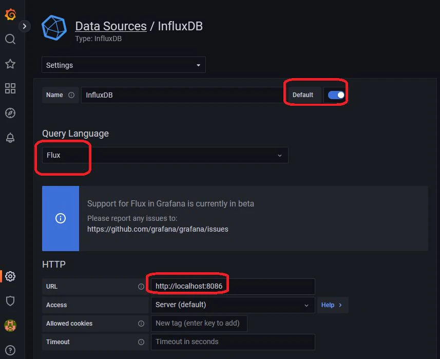Image resolution: width=440 pixels, height=359 pixels.
Task: Click the URL input with http://localhost:8086
Action: click(x=233, y=286)
